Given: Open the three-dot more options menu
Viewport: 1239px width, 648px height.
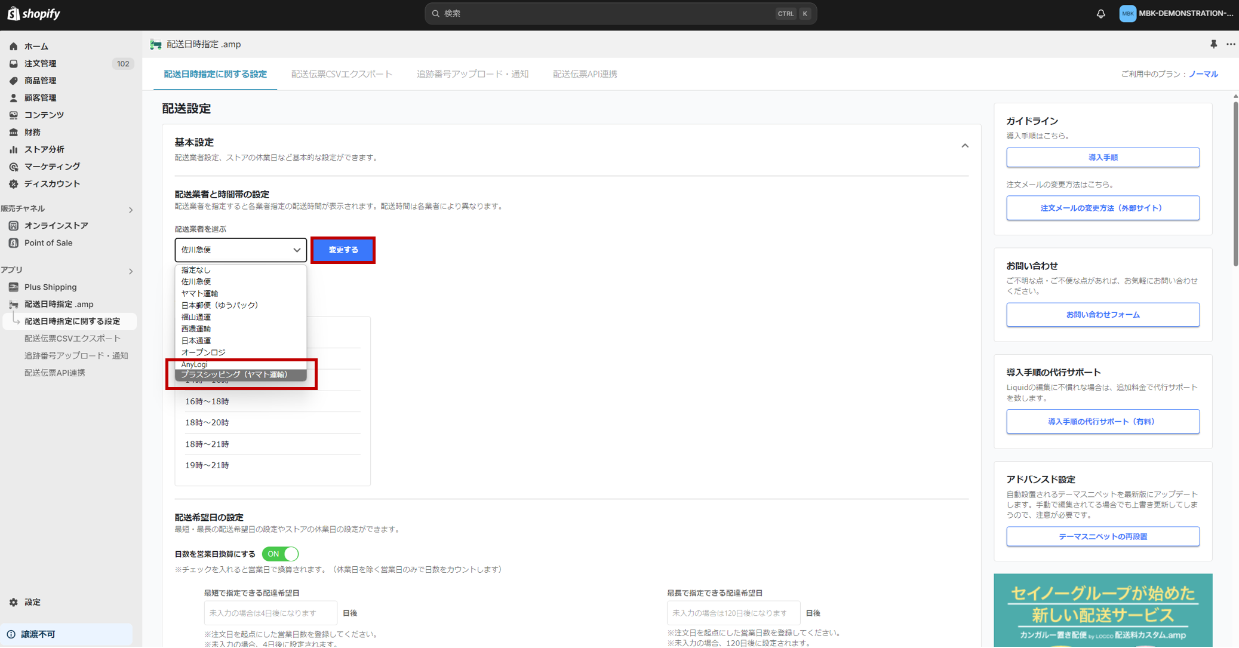Looking at the screenshot, I should tap(1231, 44).
